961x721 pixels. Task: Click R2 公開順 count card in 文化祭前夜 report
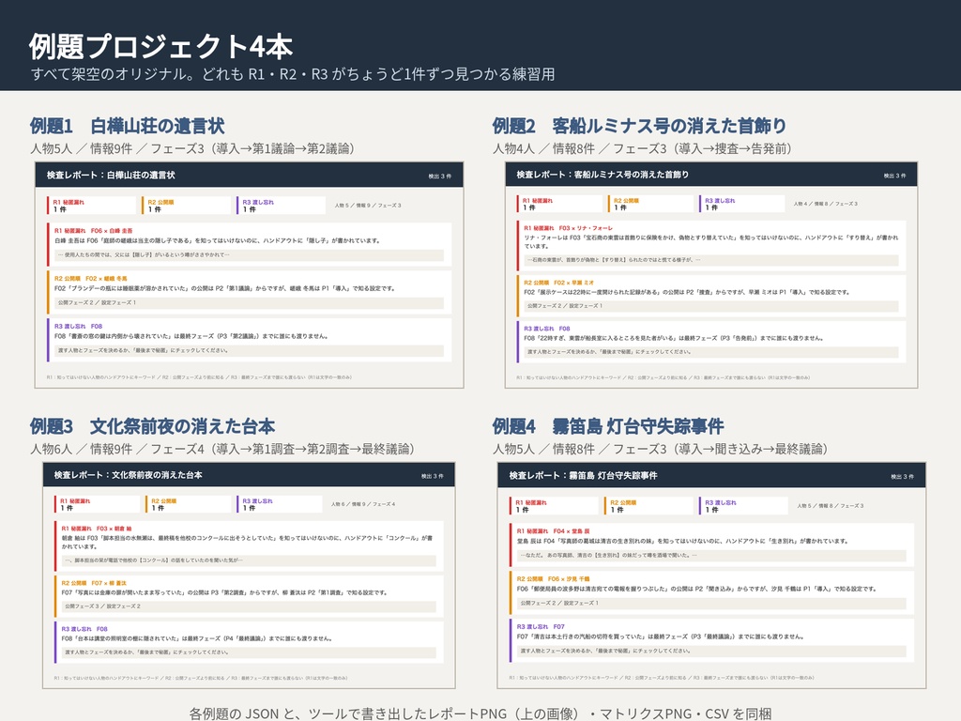pos(188,504)
